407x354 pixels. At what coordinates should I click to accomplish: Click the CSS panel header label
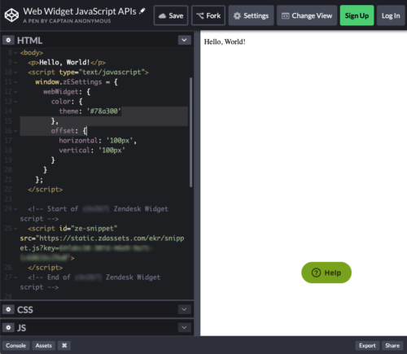pos(25,309)
